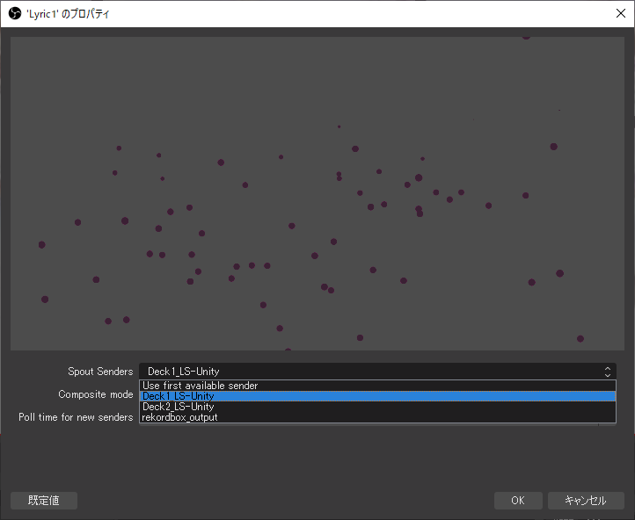Click the OBS logo in the title bar

(x=15, y=14)
